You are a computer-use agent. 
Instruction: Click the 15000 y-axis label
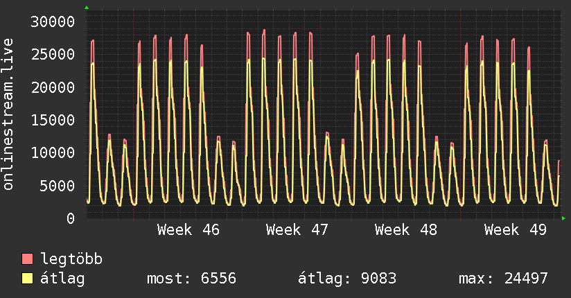click(x=53, y=120)
